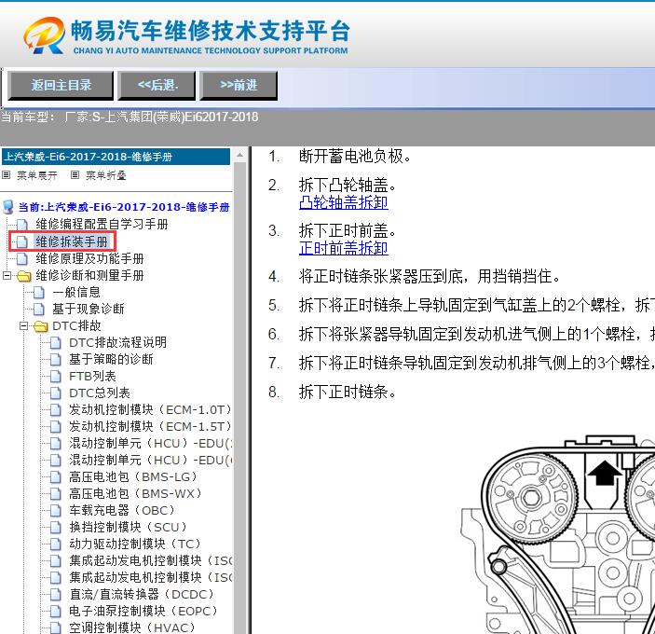Click the timing chain engine diagram
Viewport: 655px width, 634px height.
tap(558, 534)
